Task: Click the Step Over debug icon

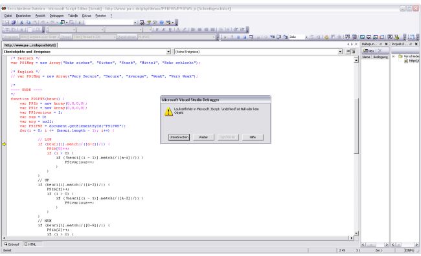Action: click(x=279, y=37)
